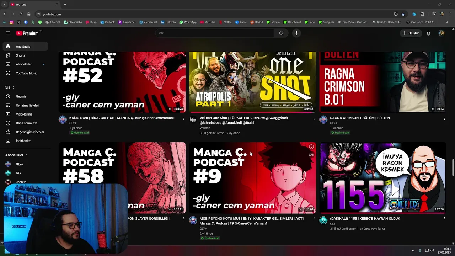
Task: Open more options for Mob Psycho video
Action: click(x=314, y=219)
